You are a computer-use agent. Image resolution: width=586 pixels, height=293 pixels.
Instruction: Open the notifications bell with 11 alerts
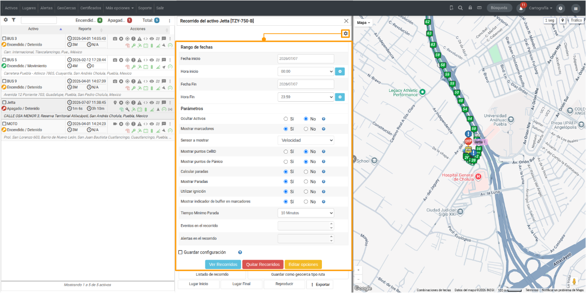coord(521,8)
